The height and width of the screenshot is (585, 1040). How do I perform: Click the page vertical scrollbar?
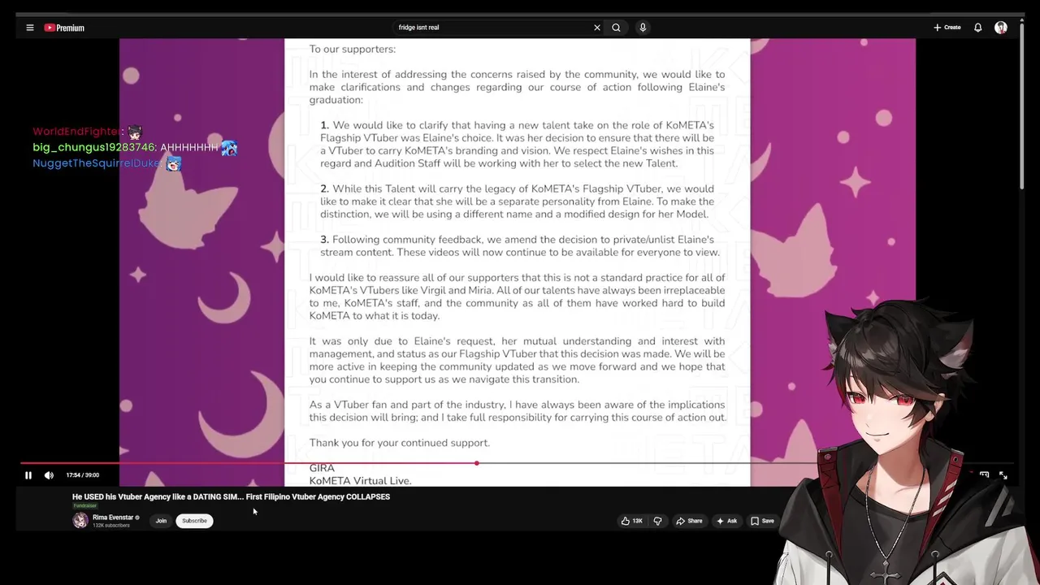(1022, 106)
